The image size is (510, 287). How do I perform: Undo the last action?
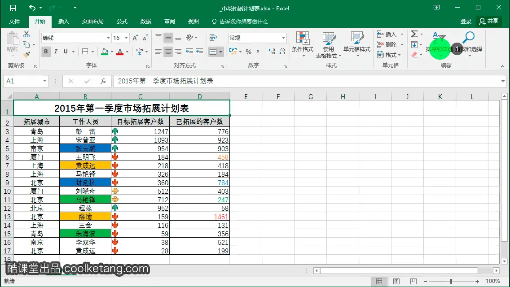point(32,8)
